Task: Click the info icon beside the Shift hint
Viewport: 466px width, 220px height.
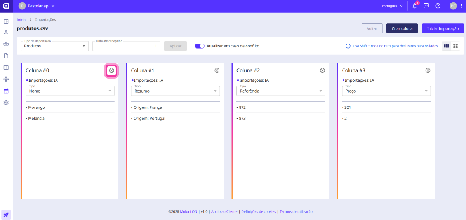Action: 348,46
